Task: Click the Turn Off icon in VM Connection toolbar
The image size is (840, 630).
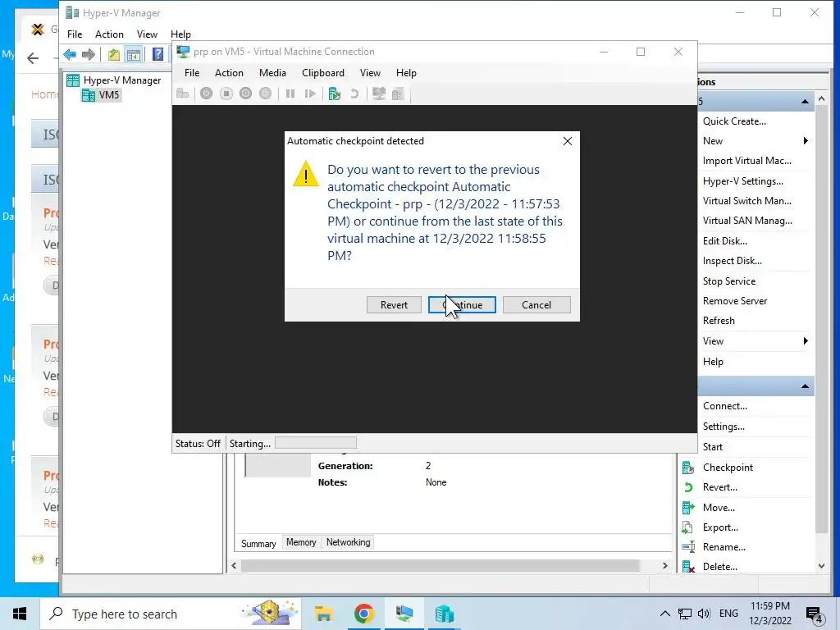Action: (226, 94)
